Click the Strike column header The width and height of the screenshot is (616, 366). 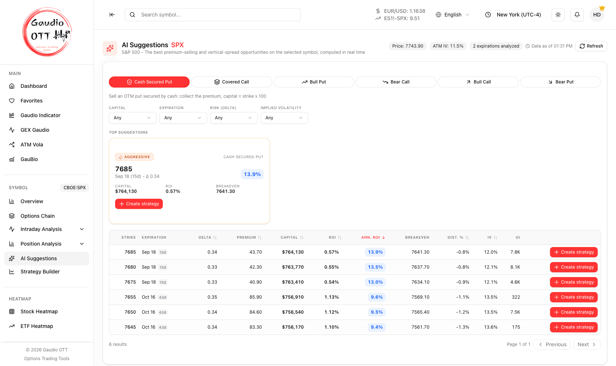129,238
